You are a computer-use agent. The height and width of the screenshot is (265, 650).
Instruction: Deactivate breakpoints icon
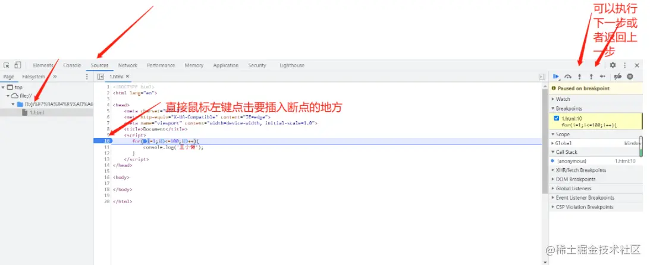(x=618, y=76)
